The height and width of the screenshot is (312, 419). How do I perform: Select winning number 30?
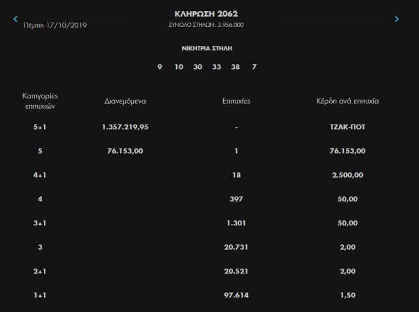tap(198, 67)
